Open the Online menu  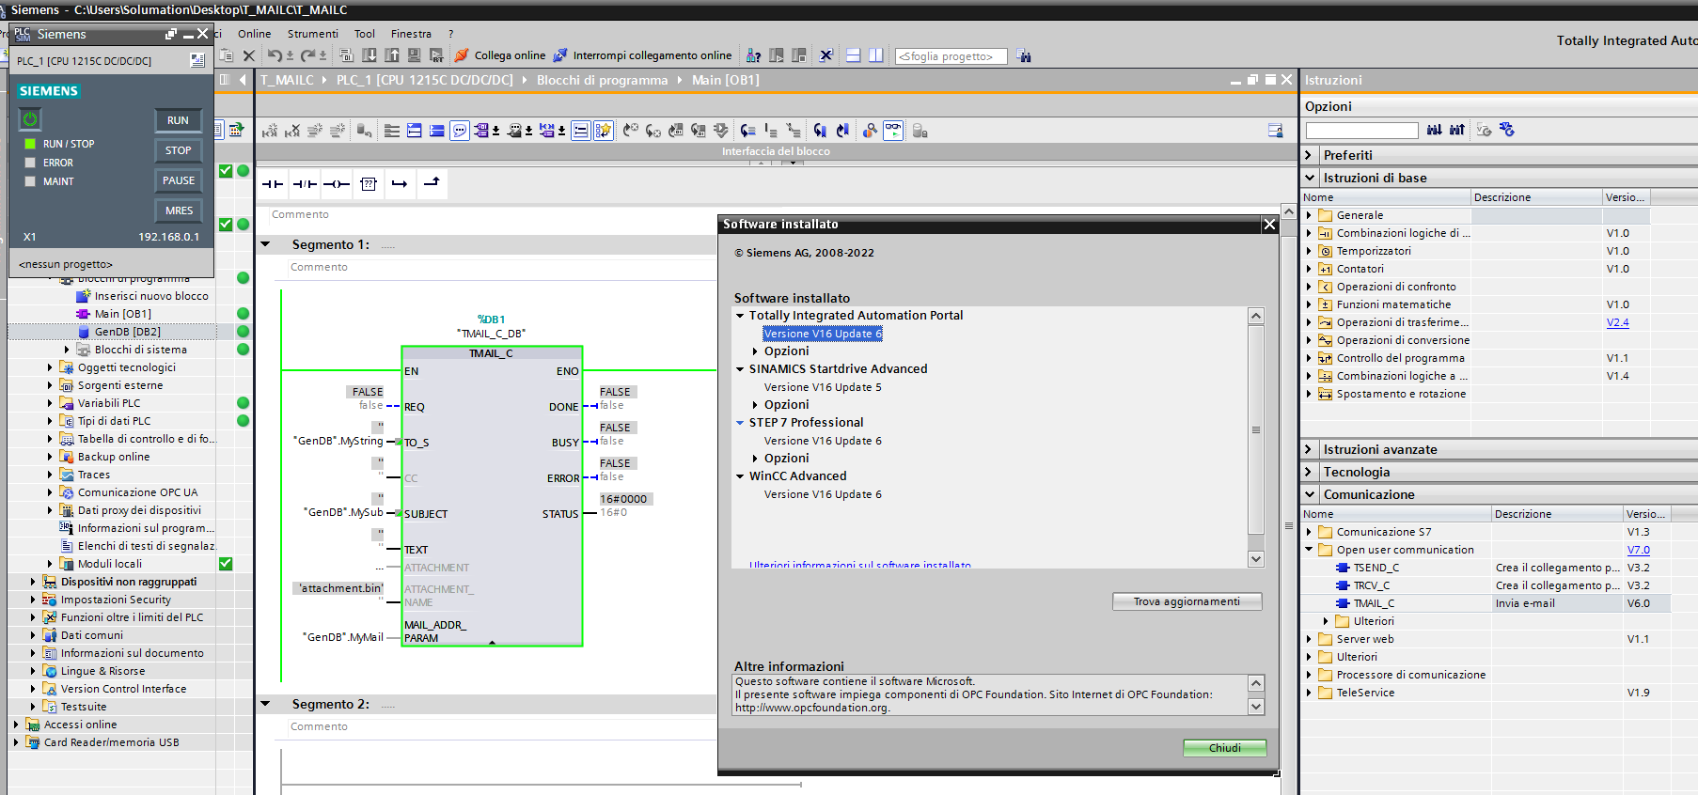tap(254, 34)
